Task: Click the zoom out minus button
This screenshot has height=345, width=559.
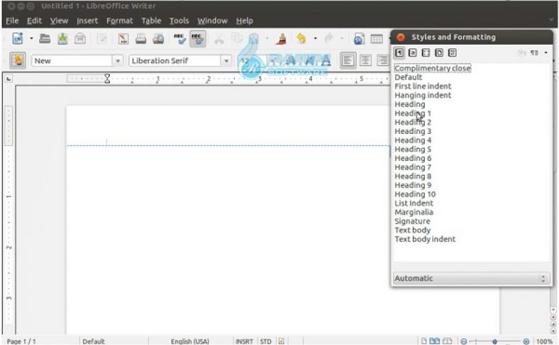Action: pyautogui.click(x=463, y=341)
